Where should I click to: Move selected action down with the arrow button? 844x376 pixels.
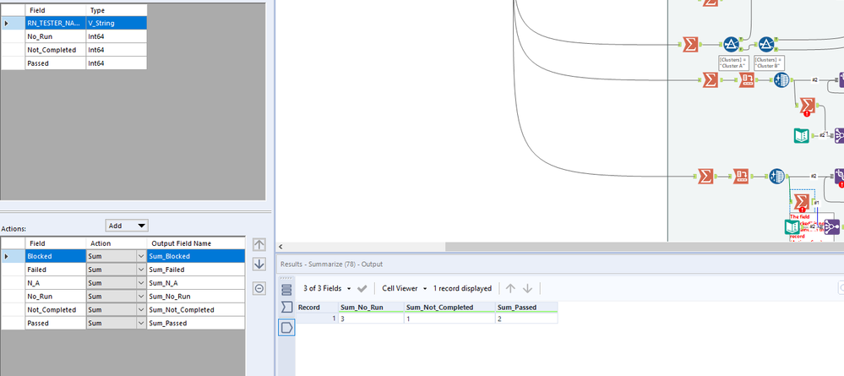[259, 264]
